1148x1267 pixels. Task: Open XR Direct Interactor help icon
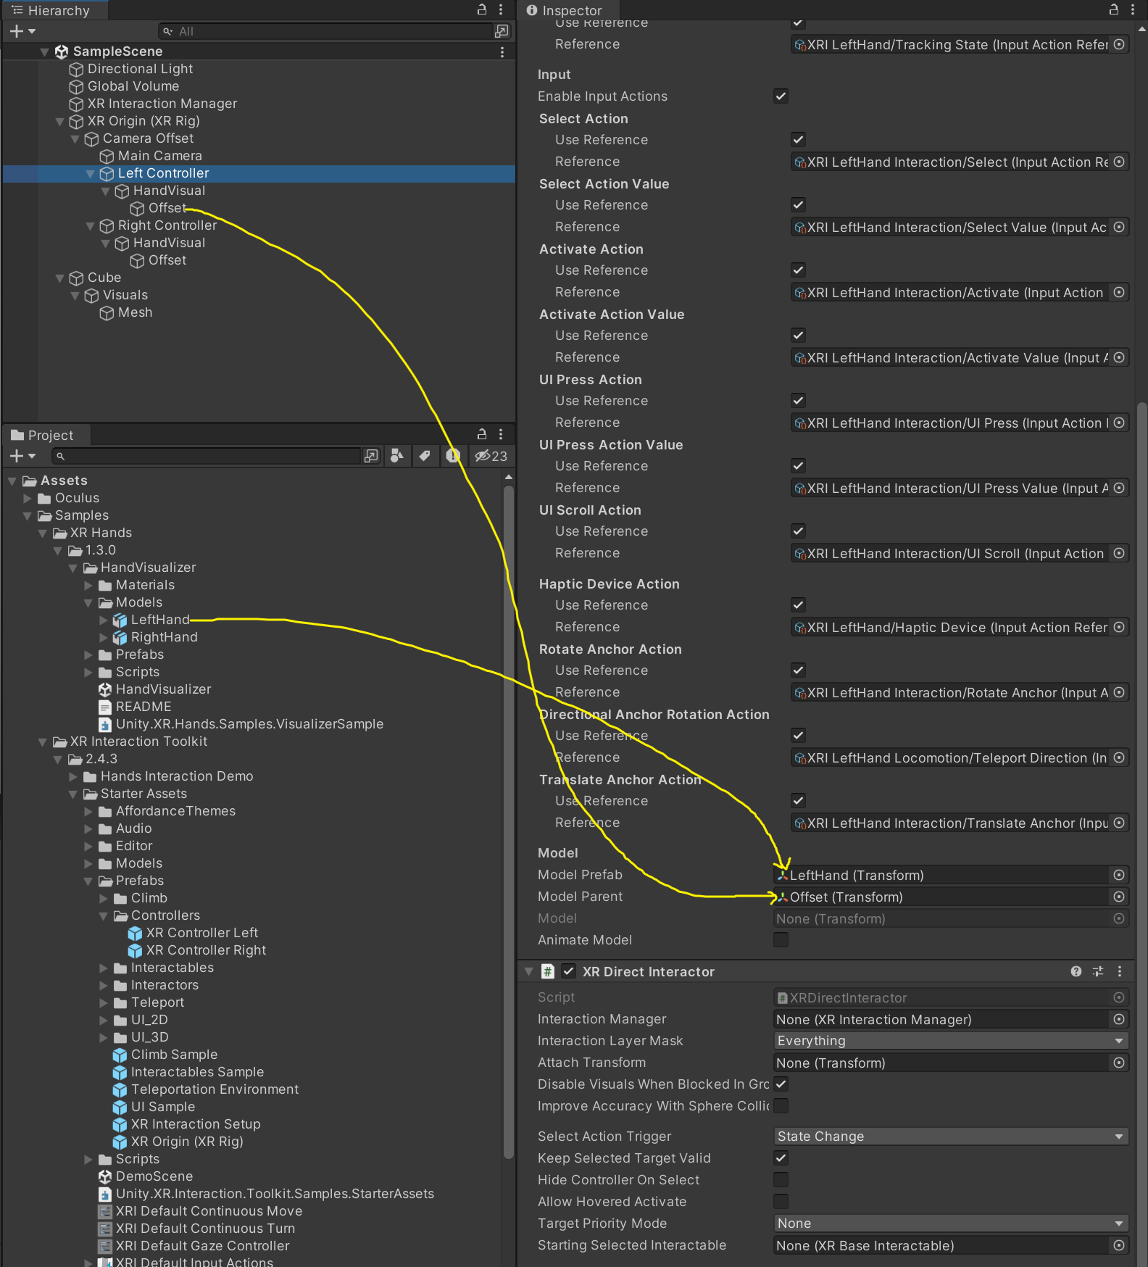(x=1076, y=971)
